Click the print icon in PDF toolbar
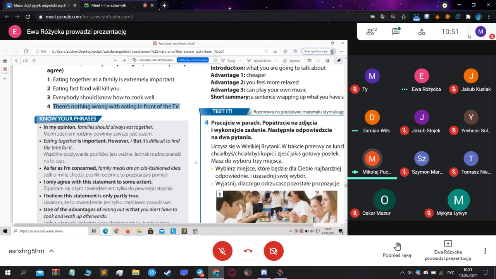This screenshot has height=279, width=496. [x=309, y=60]
